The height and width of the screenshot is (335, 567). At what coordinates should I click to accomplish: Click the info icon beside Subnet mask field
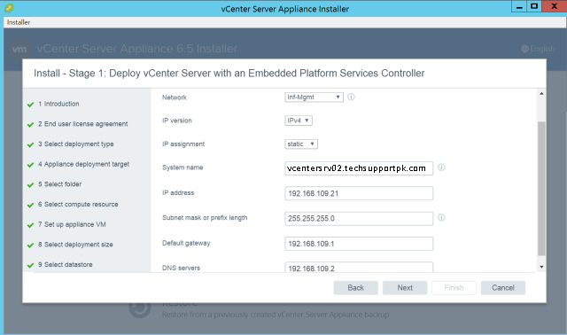click(x=441, y=217)
